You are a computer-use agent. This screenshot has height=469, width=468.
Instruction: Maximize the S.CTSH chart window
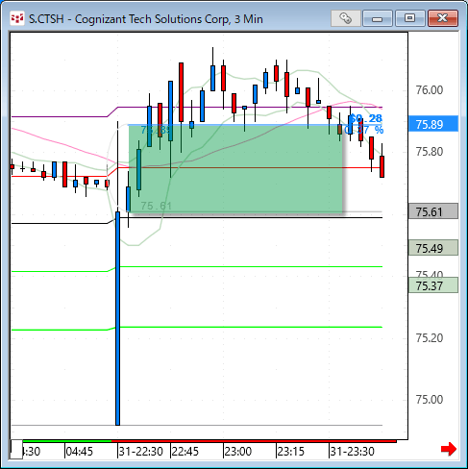(409, 18)
